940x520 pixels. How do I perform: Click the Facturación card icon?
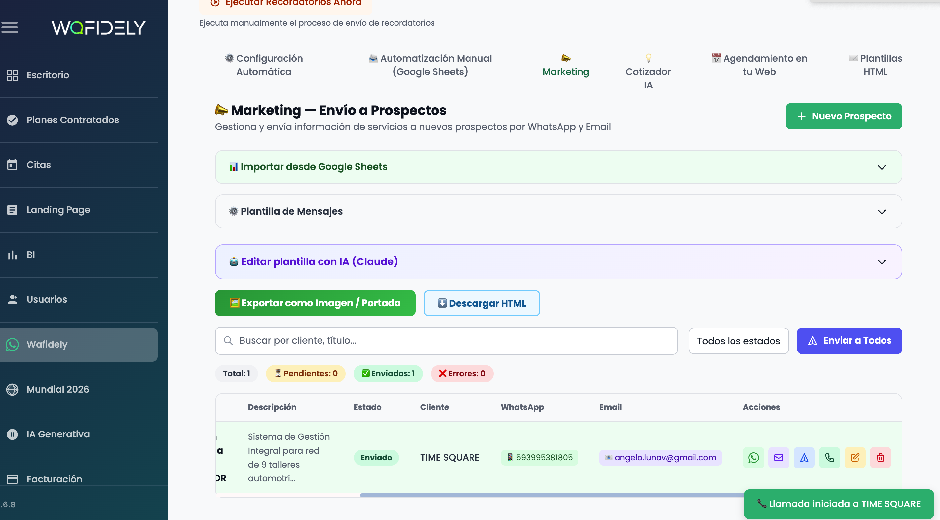(x=12, y=479)
